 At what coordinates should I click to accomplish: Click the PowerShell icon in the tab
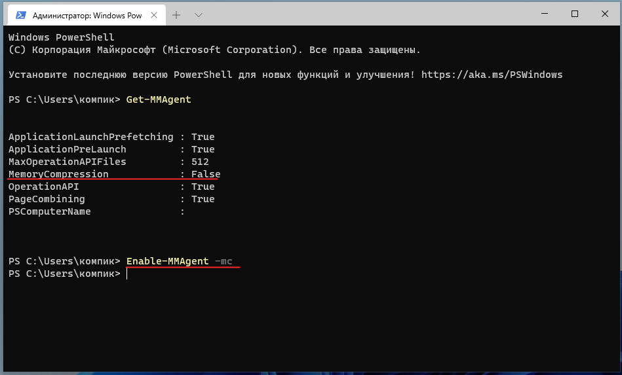tap(21, 14)
